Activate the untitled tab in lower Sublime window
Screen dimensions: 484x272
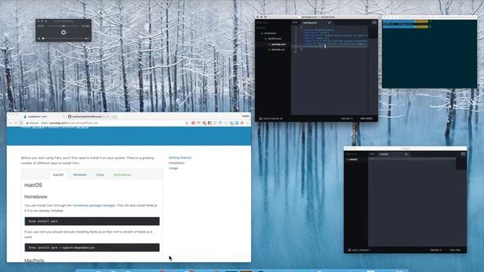click(392, 154)
